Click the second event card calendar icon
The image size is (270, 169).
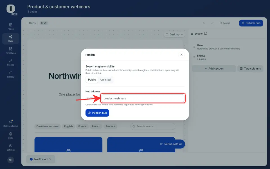141,150
